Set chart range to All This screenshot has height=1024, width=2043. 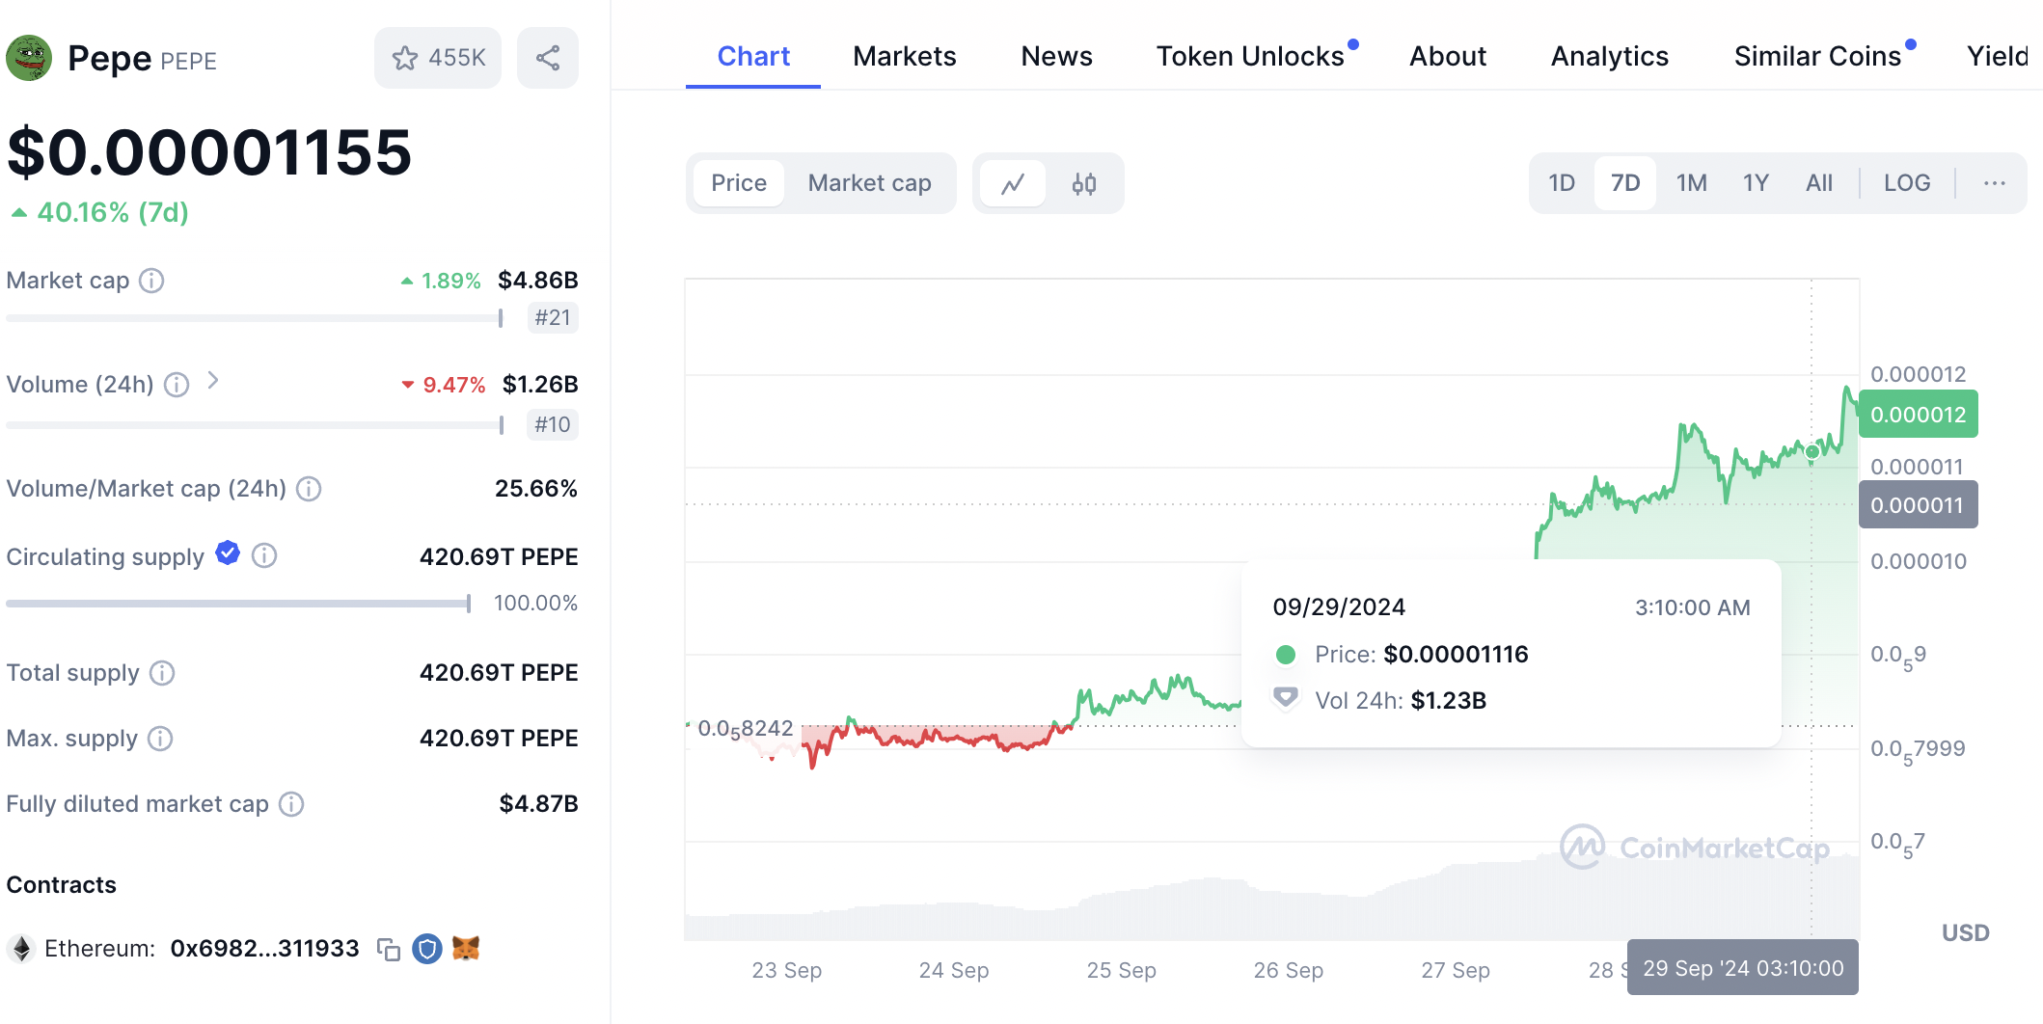[1819, 183]
